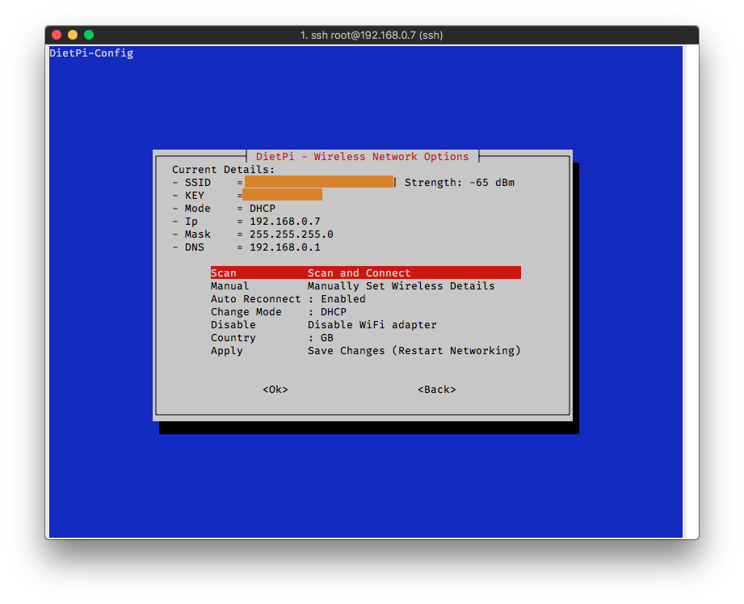Click the Current Details: heading
Viewport: 744px width, 604px height.
pos(223,170)
